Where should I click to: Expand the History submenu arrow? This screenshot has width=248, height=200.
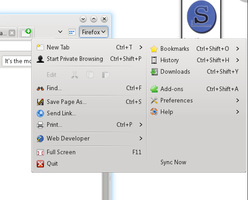pos(237,60)
